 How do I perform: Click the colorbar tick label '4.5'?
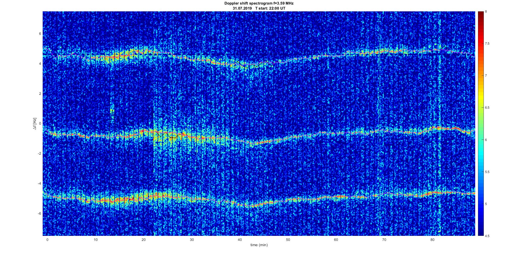click(487, 236)
